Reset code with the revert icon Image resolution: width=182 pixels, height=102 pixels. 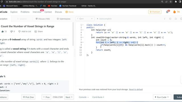point(176,19)
